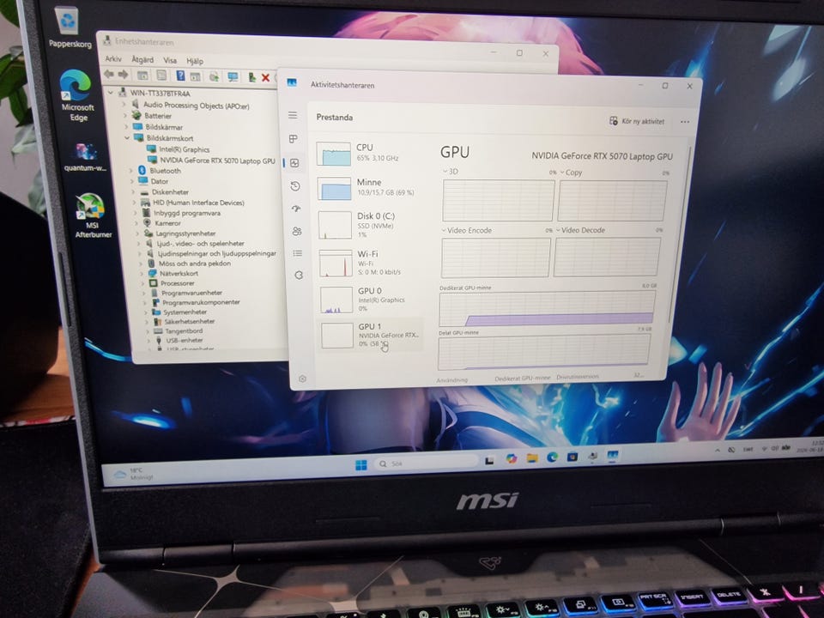Open App history icon in Task Manager sidebar
Image resolution: width=824 pixels, height=618 pixels.
coord(295,186)
